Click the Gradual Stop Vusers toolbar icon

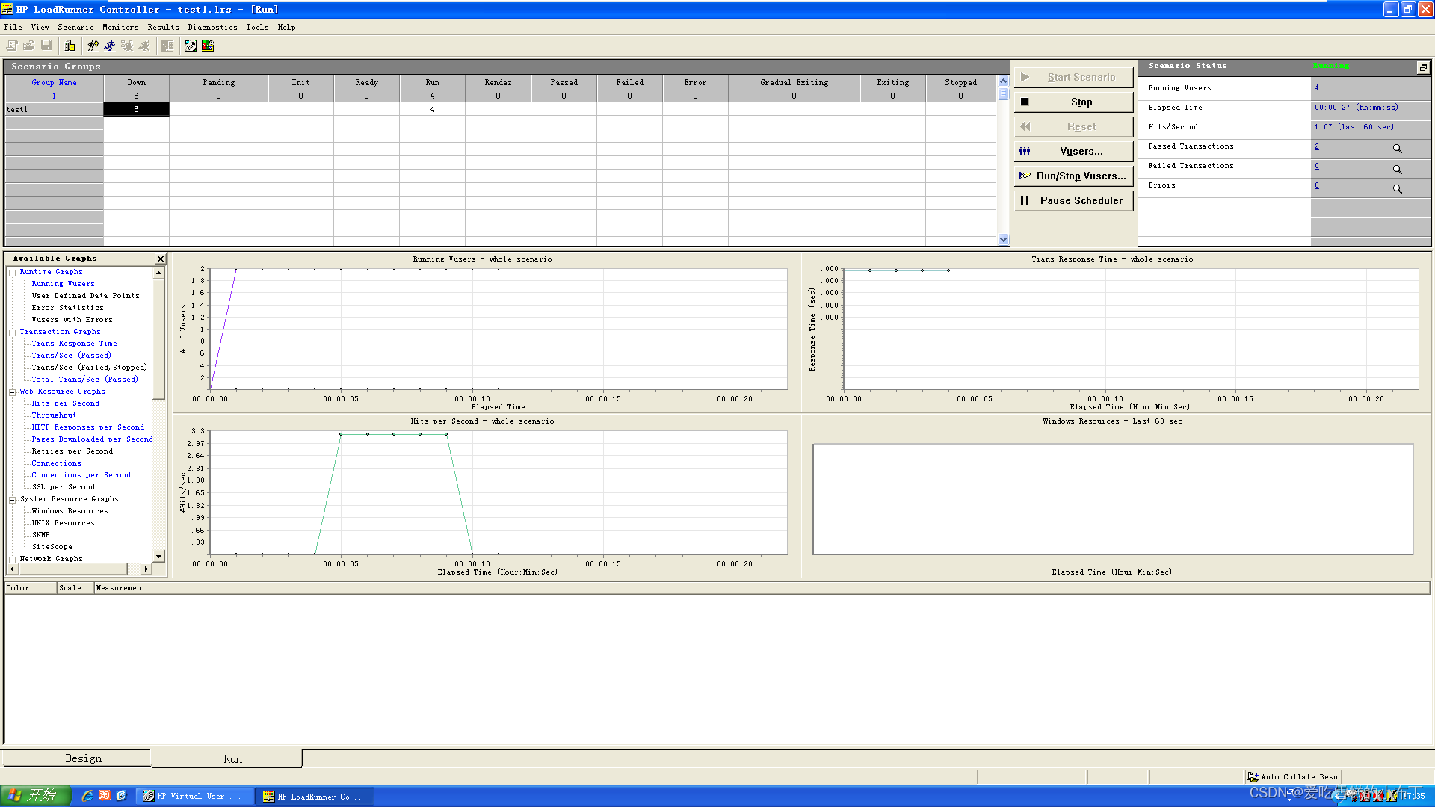(x=127, y=46)
